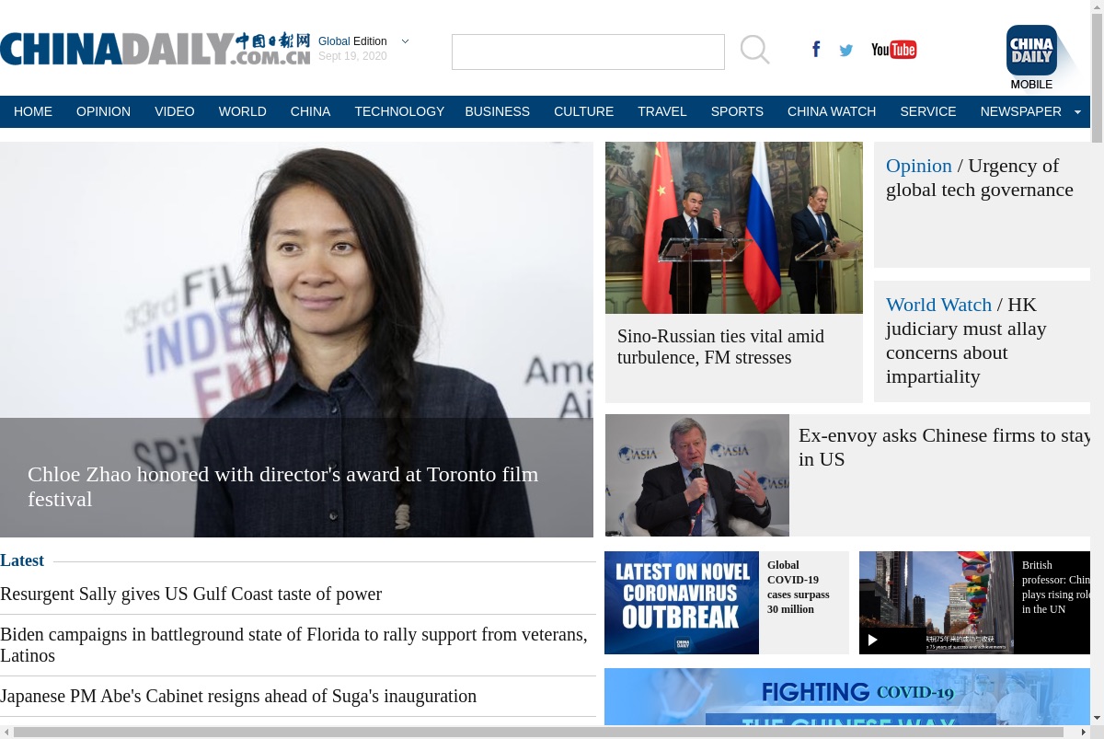
Task: Open the CULTURE section
Action: pos(583,111)
